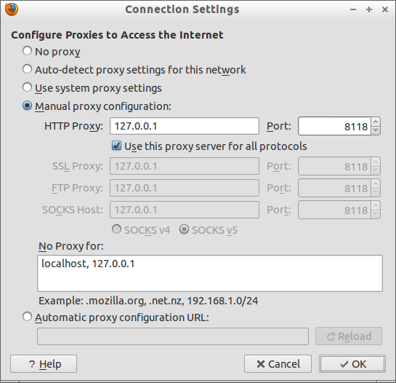The height and width of the screenshot is (383, 396).
Task: Open Help for connection settings
Action: coord(44,364)
